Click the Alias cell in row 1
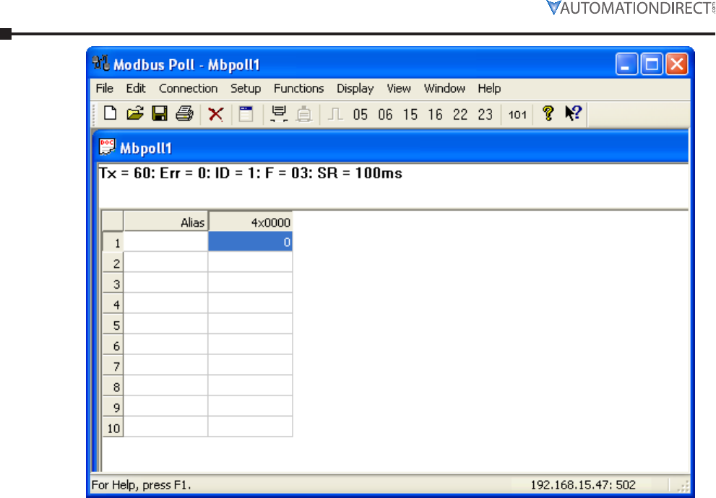 point(165,241)
